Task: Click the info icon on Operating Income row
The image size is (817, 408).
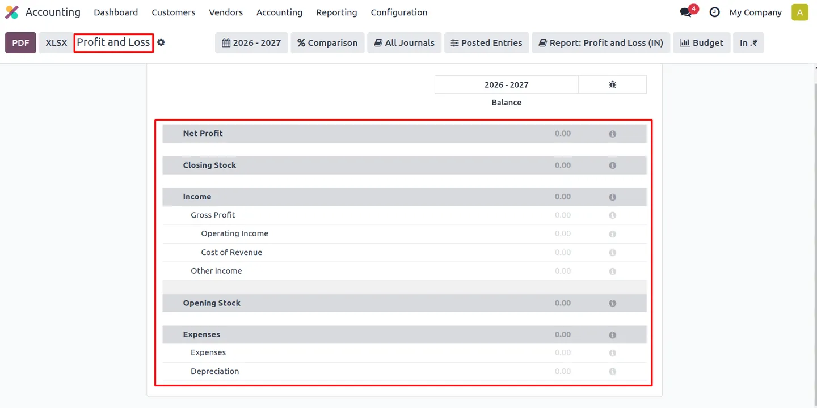Action: (x=613, y=234)
